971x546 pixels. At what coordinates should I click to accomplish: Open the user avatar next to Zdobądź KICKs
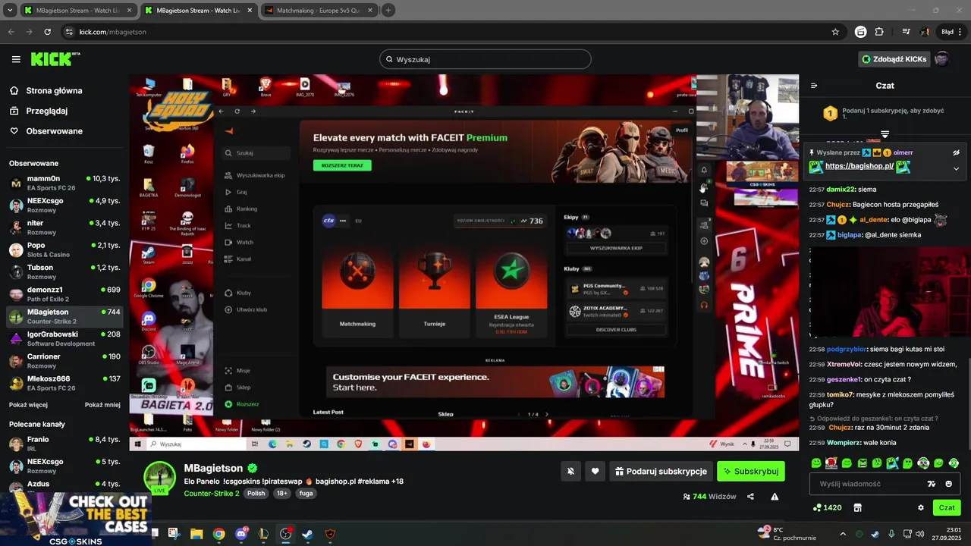click(941, 59)
